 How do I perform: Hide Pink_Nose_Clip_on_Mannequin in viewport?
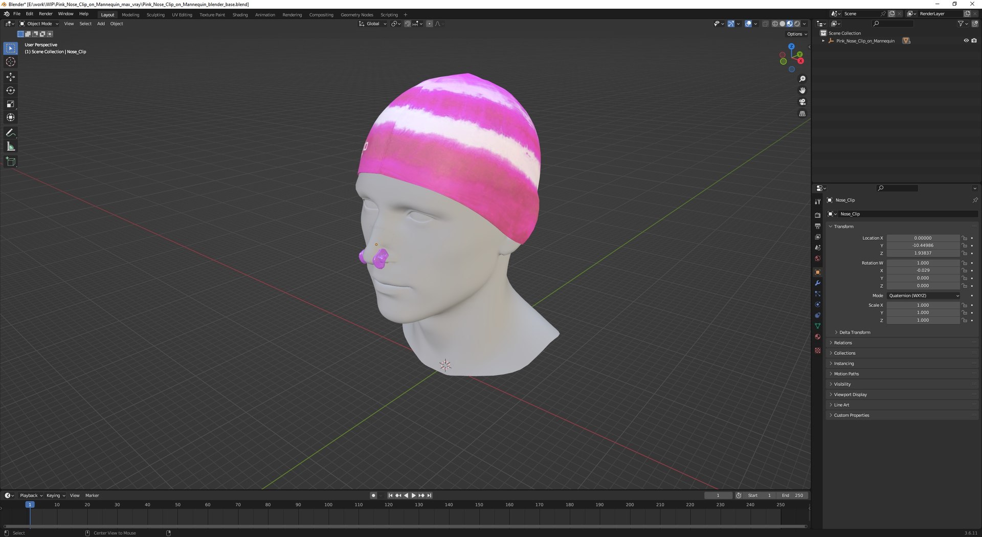point(966,41)
